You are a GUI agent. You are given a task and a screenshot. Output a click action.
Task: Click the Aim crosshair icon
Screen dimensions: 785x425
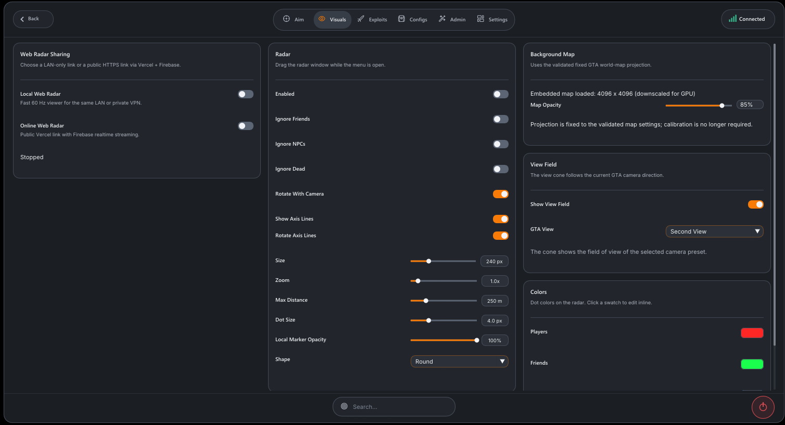coord(286,19)
